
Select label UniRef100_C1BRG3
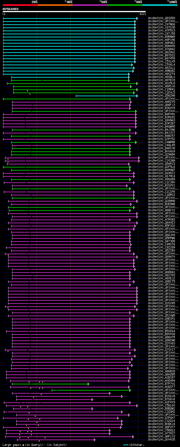(x=161, y=195)
